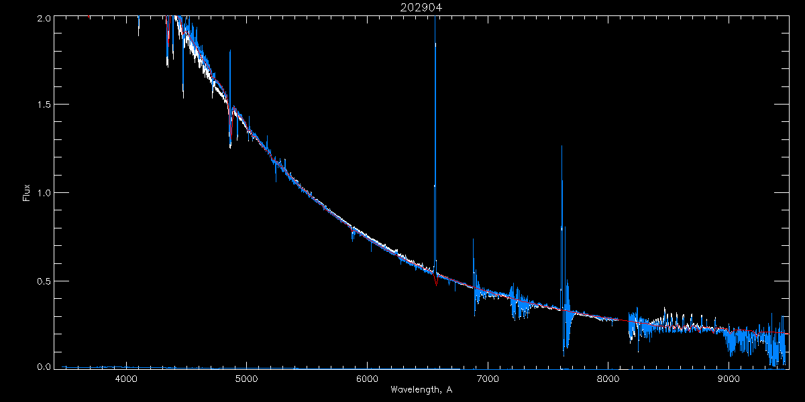The height and width of the screenshot is (402, 805).
Task: Click the 1.0 flux tick label
Action: [44, 193]
